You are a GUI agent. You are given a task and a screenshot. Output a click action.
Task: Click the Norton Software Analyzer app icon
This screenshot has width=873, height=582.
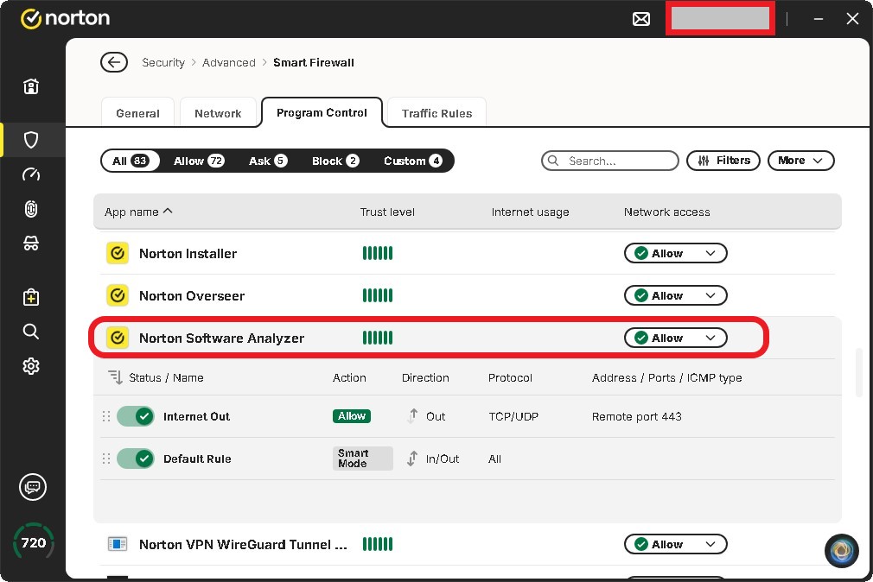tap(118, 338)
